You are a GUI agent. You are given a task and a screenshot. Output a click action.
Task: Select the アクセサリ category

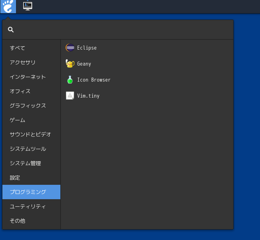pos(32,62)
